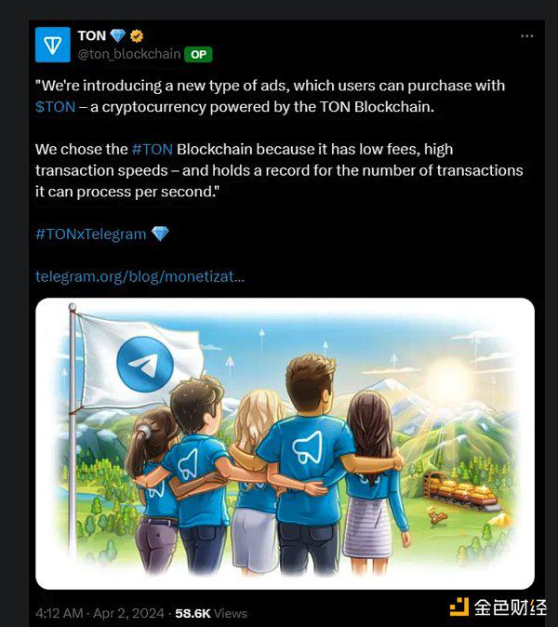Click the tweet text starting "We're introducing"
This screenshot has width=558, height=627.
[270, 97]
